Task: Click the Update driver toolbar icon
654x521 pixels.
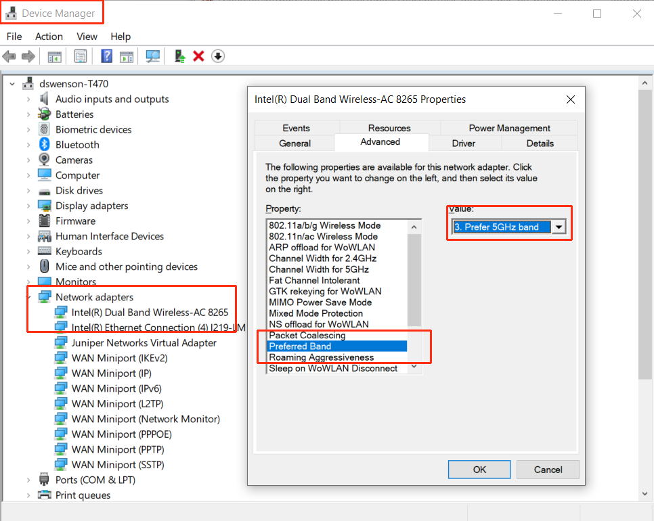Action: pos(179,56)
